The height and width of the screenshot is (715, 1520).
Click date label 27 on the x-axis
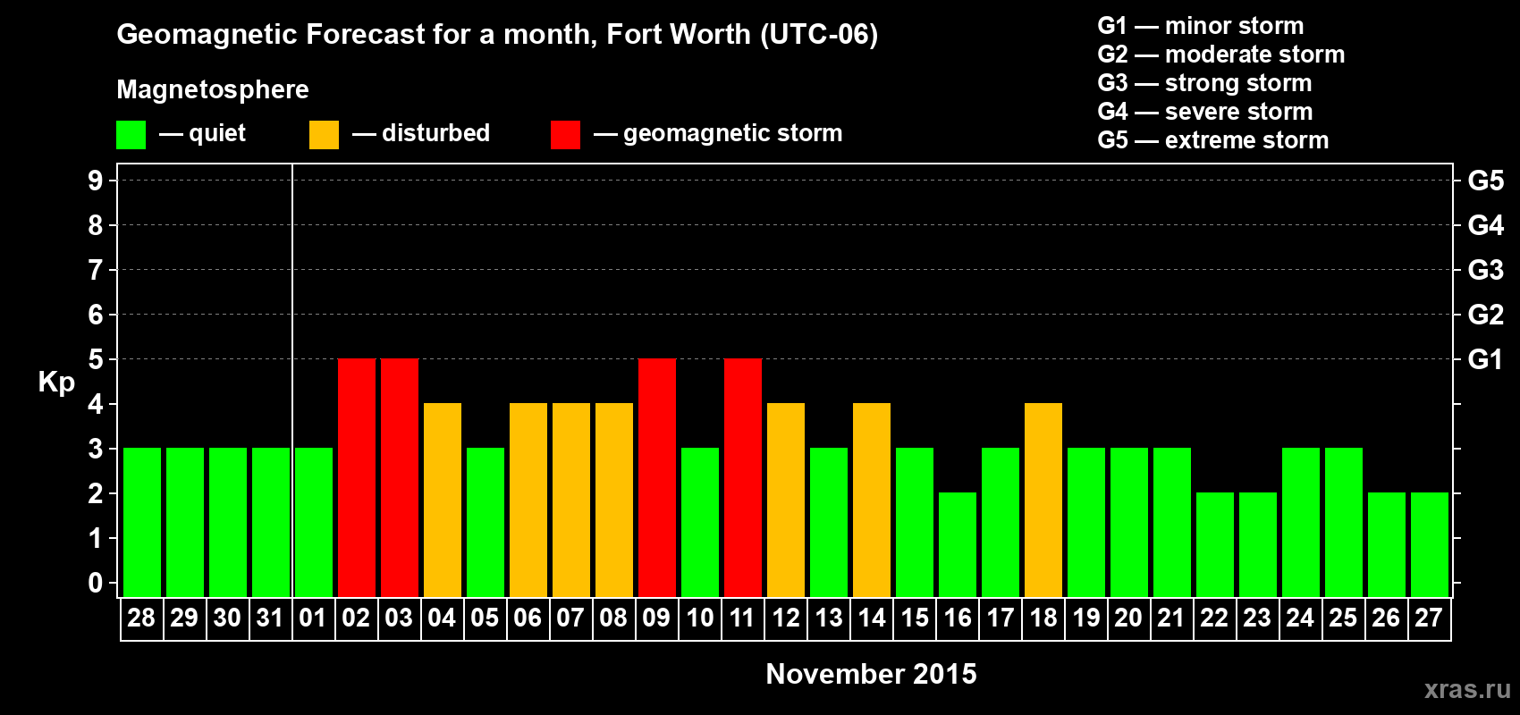(x=1429, y=618)
